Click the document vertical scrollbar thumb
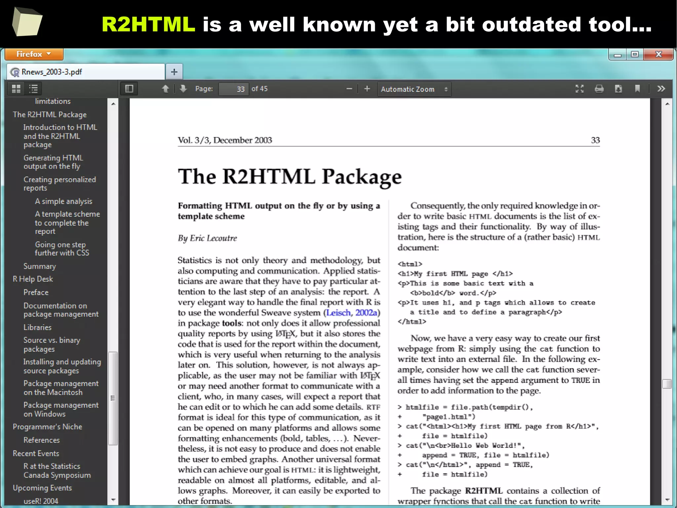 click(x=667, y=384)
